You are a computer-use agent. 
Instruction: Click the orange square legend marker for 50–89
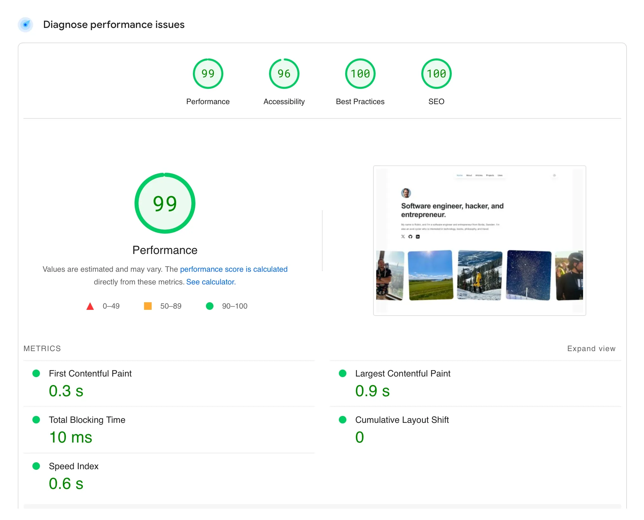coord(148,306)
